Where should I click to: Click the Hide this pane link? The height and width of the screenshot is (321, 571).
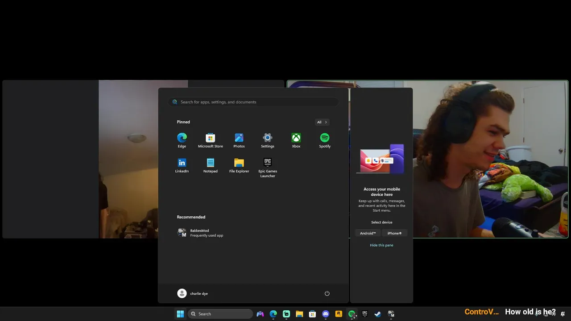pyautogui.click(x=381, y=245)
